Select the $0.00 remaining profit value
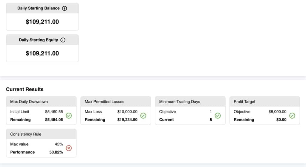The image size is (306, 167). click(281, 119)
